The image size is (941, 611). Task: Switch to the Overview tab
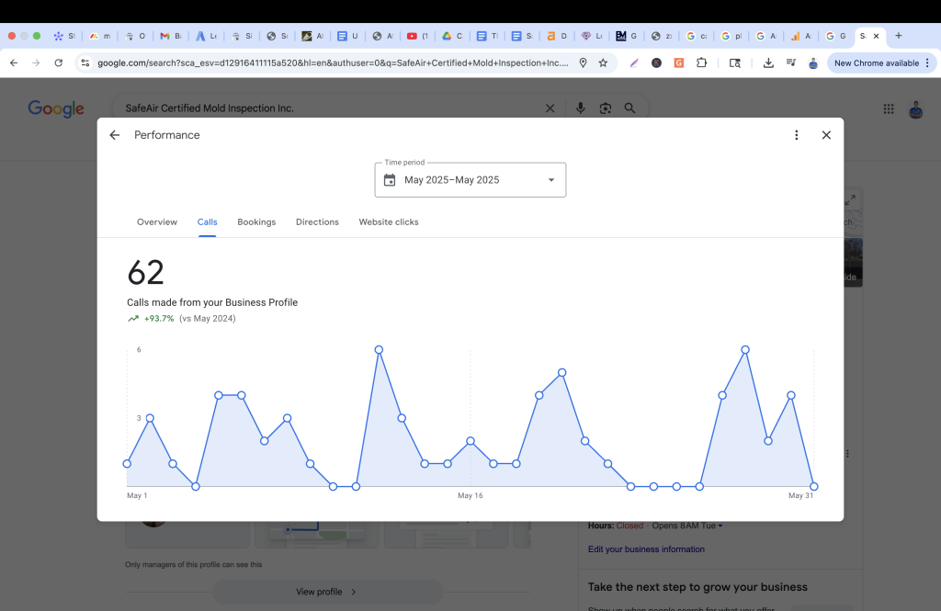click(x=157, y=222)
